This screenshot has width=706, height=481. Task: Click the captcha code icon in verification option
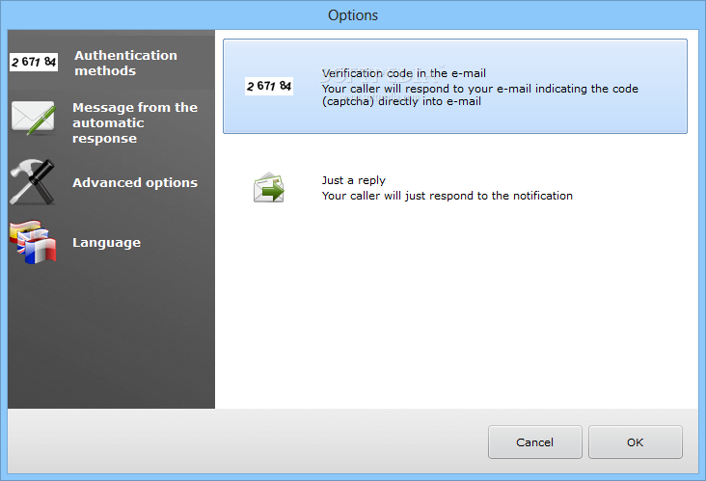tap(269, 86)
